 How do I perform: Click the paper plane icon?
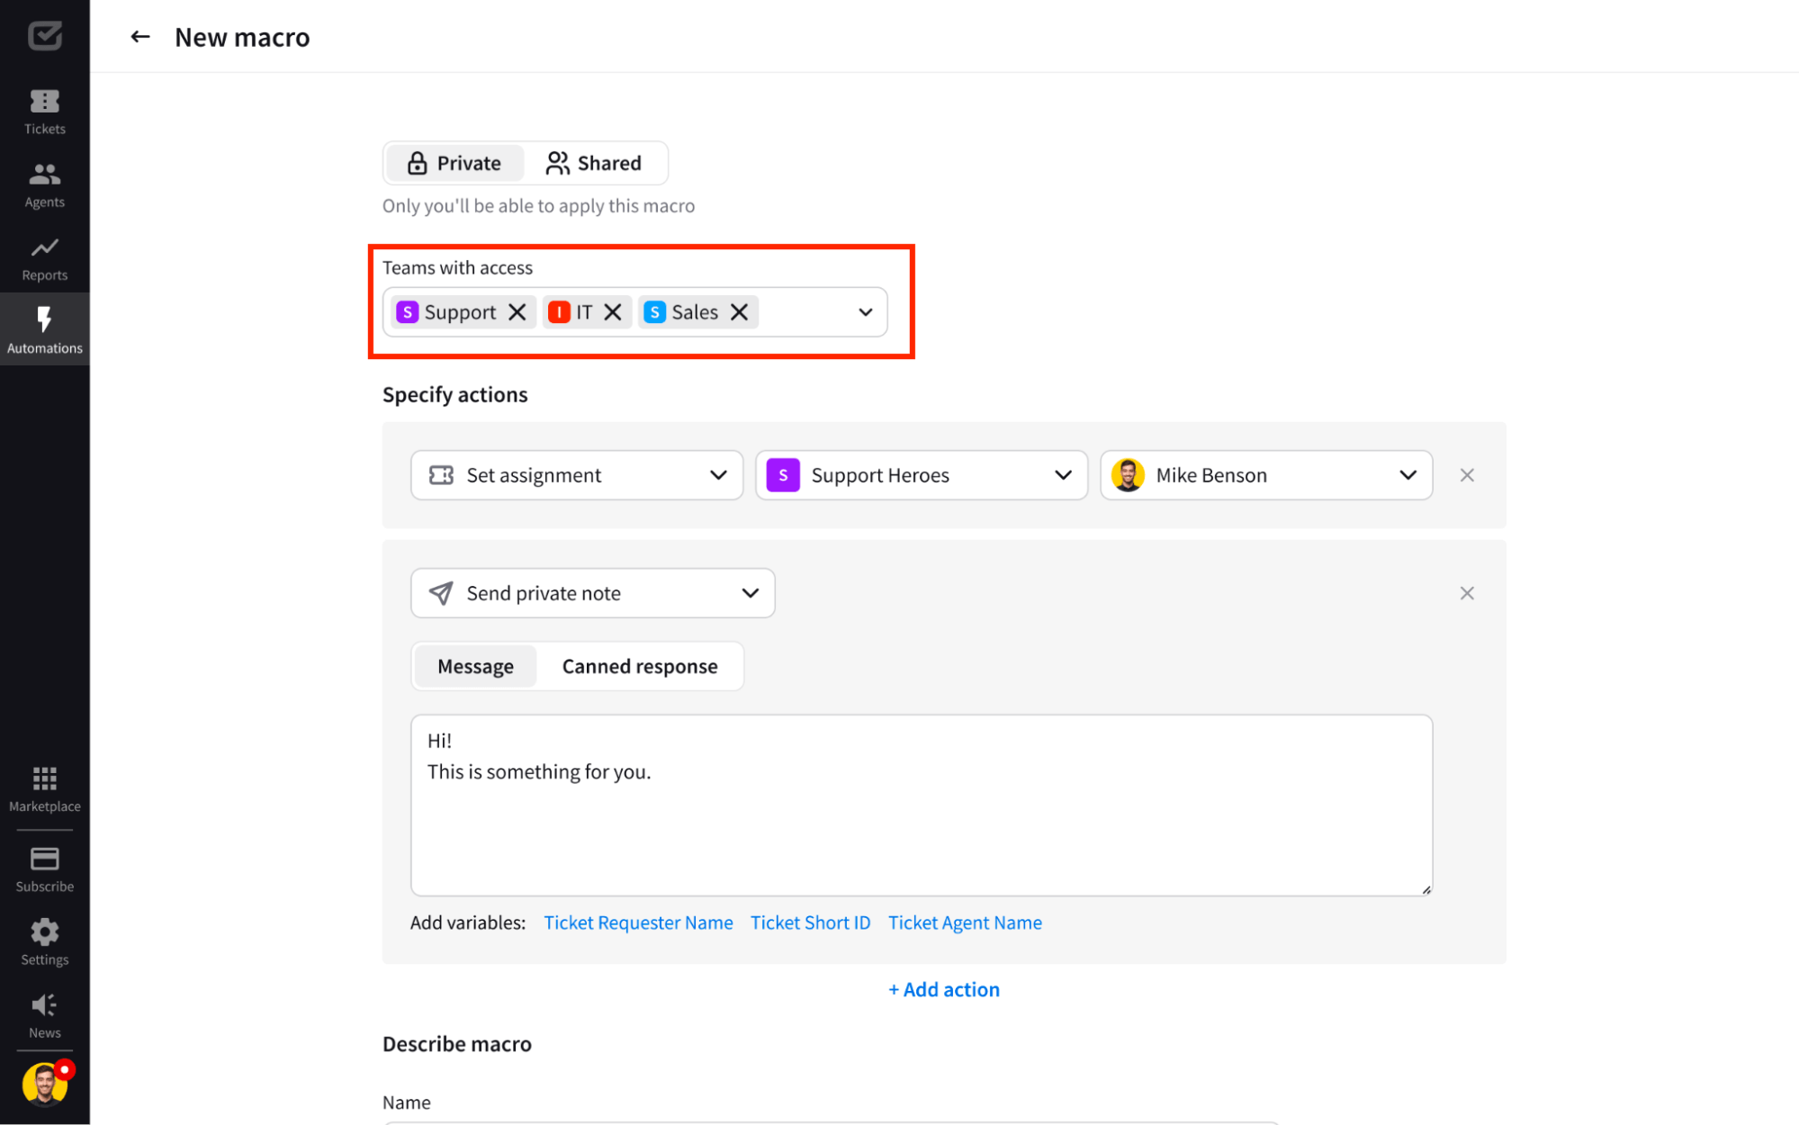coord(441,593)
